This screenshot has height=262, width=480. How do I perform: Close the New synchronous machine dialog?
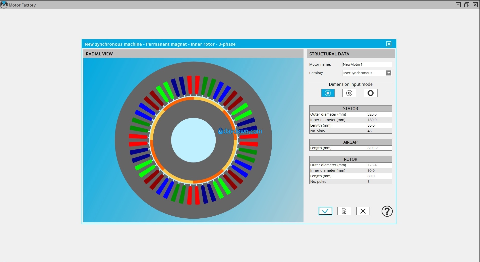(389, 44)
